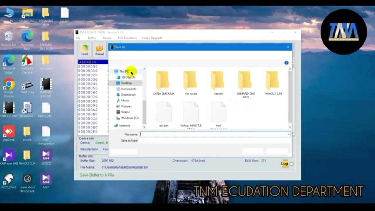The height and width of the screenshot is (211, 375).
Task: Click scroll-down arrow of navigation pane
Action: [144, 127]
